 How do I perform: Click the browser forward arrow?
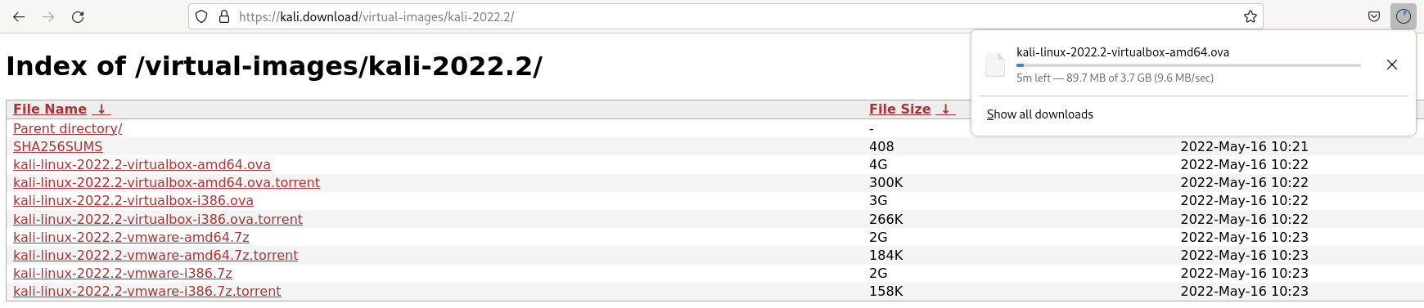(x=48, y=16)
